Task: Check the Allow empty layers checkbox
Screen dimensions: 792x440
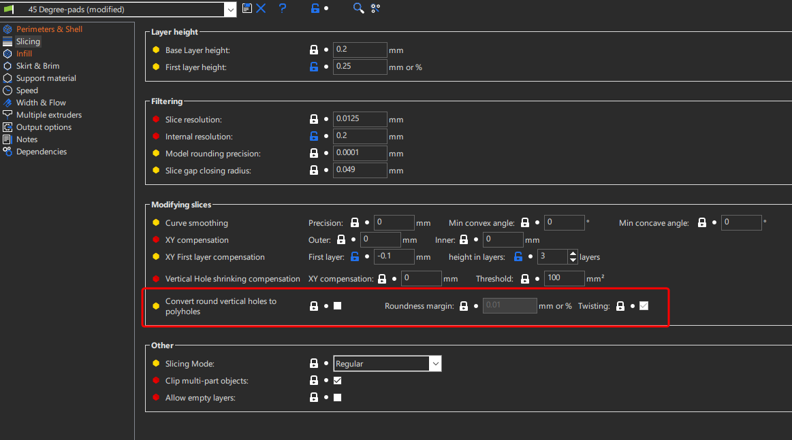Action: coord(337,398)
